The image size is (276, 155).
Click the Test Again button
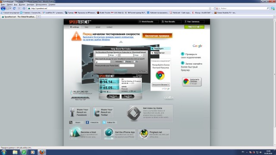coord(160,49)
